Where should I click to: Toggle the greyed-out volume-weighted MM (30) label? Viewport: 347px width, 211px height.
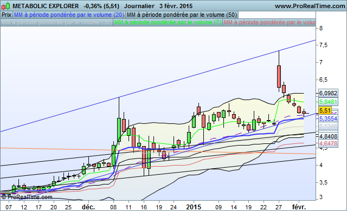point(56,23)
